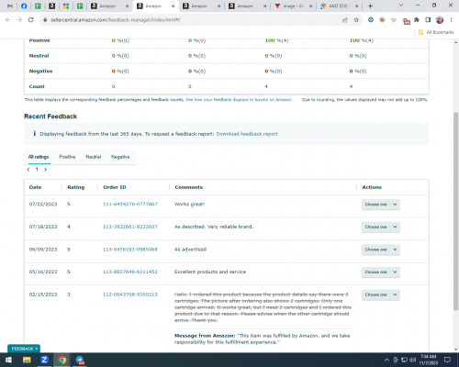
Task: Select the All ratings tab
Action: tap(39, 157)
